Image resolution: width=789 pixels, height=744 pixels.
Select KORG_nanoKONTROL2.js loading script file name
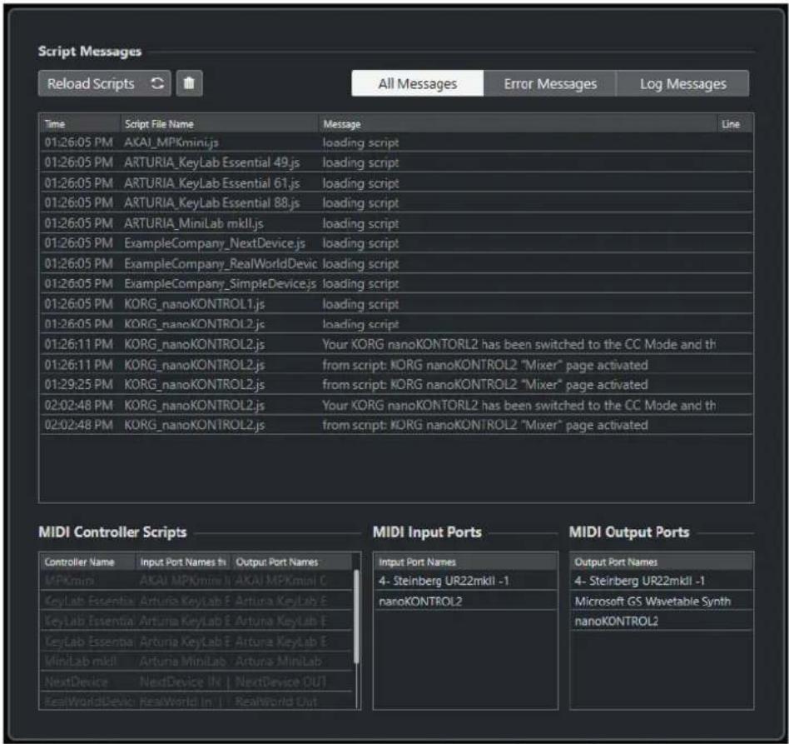194,324
